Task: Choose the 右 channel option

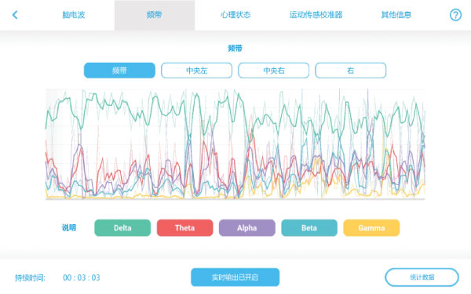Action: click(351, 71)
